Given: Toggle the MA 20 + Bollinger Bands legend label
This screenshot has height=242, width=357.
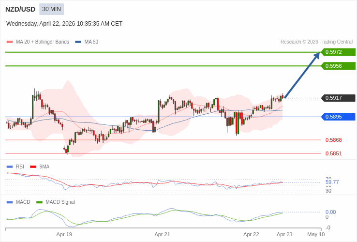Looking at the screenshot, I should point(43,42).
